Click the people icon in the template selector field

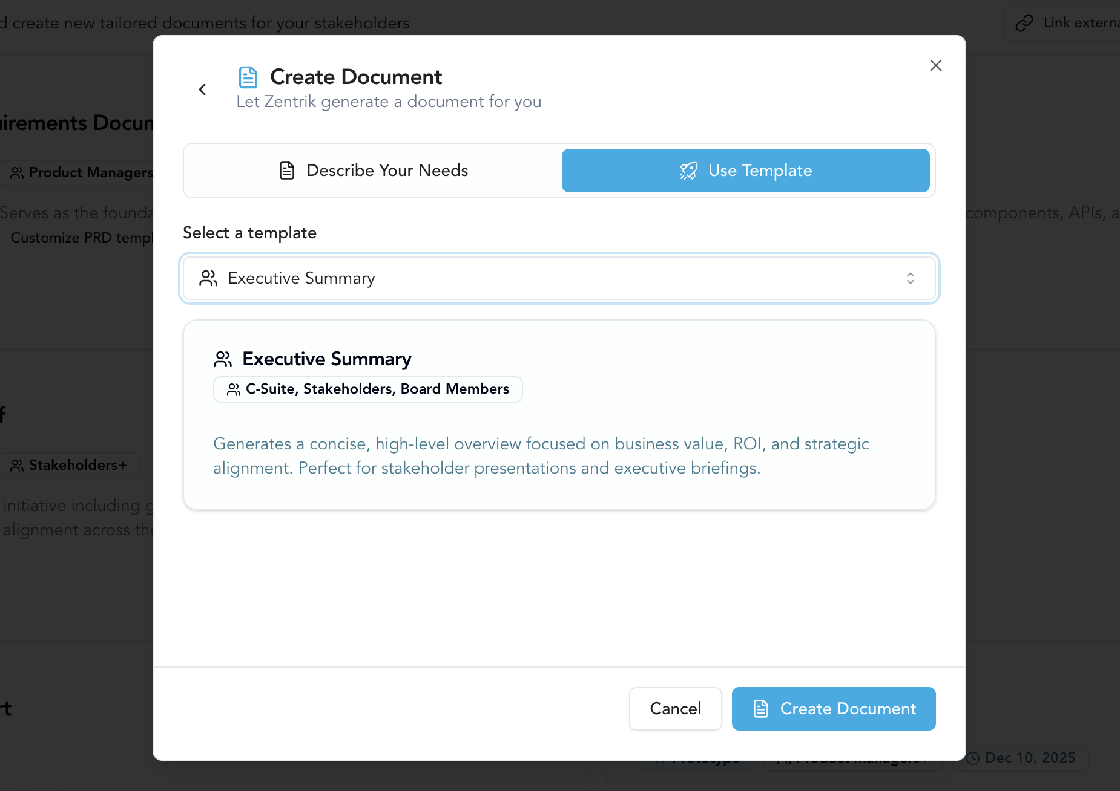[208, 278]
